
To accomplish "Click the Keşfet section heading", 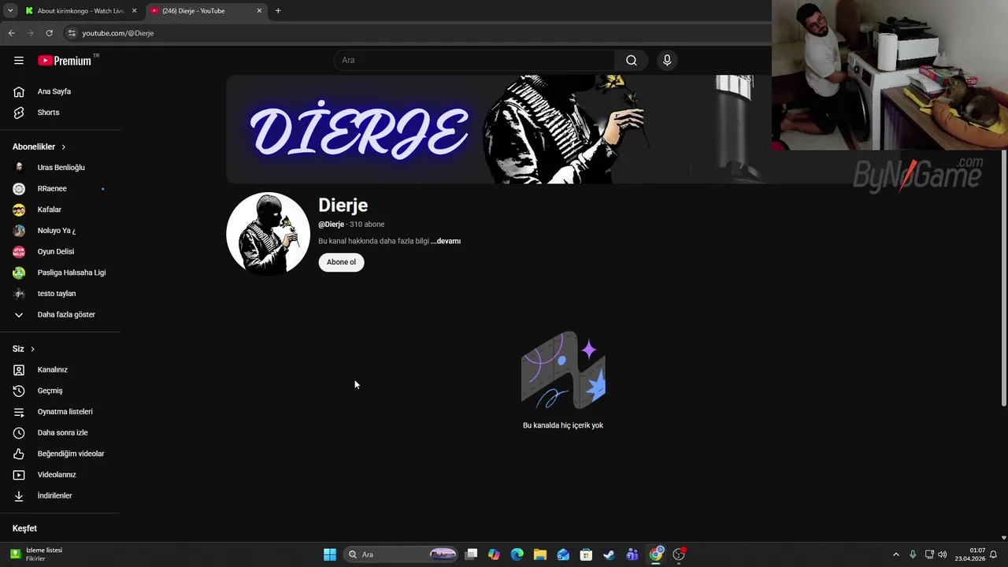I will (24, 528).
